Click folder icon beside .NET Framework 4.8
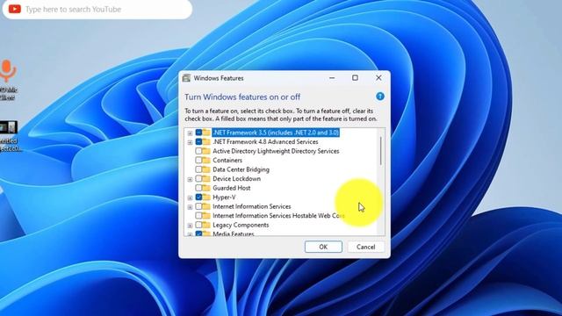The width and height of the screenshot is (562, 316). (x=206, y=142)
